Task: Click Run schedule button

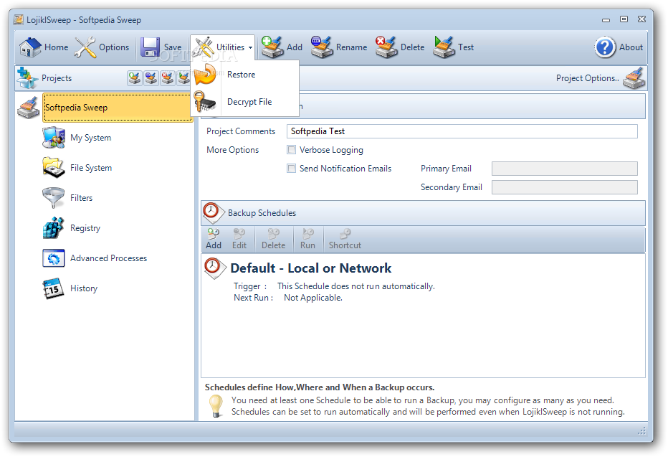Action: click(307, 239)
